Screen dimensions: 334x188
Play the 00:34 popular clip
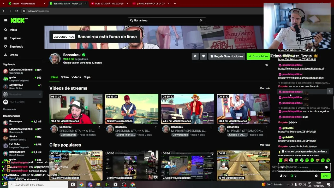coord(76,166)
